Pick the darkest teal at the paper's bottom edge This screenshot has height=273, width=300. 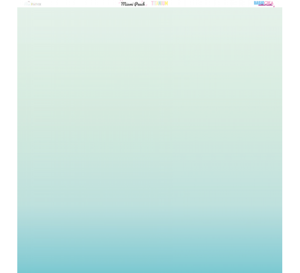click(x=150, y=271)
